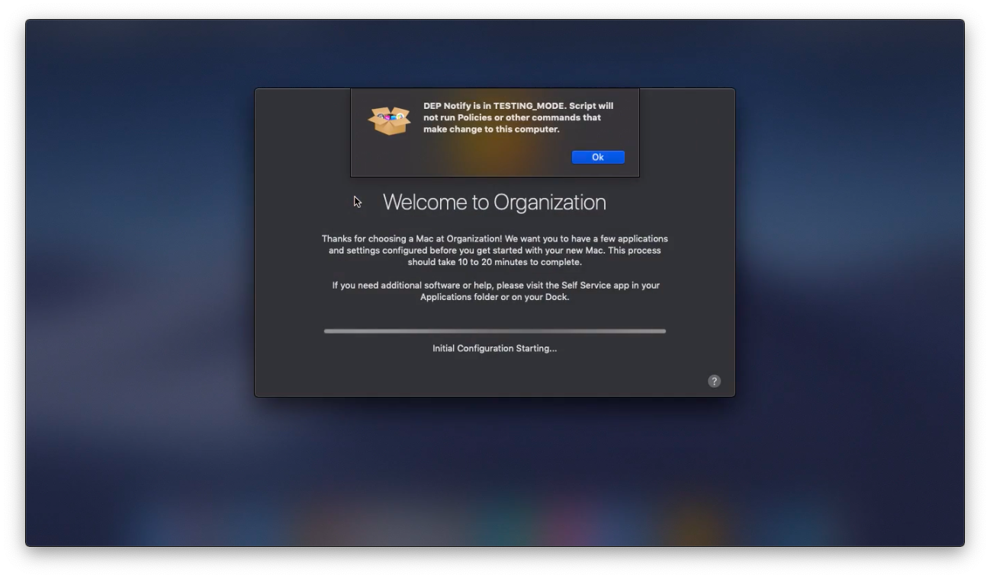This screenshot has height=578, width=990.
Task: Click the Ok button in the alert
Action: pos(598,157)
